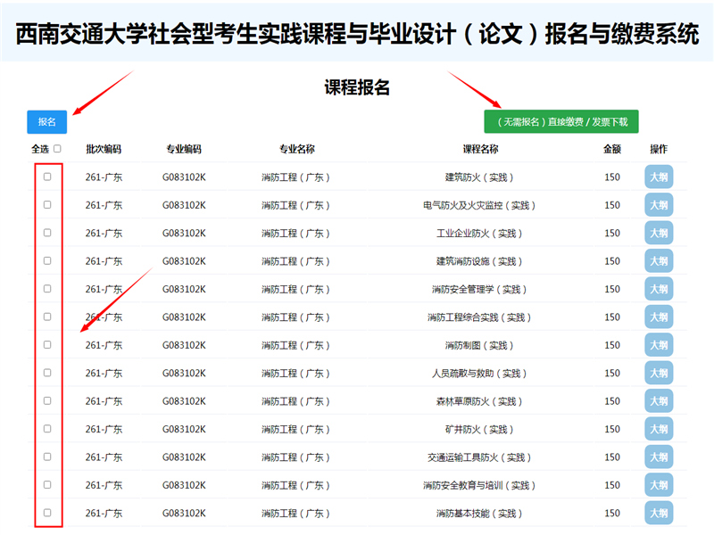Click the 金额 column header

click(x=611, y=149)
